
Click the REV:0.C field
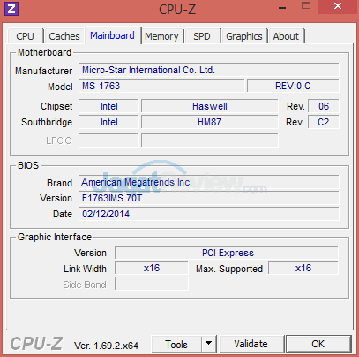click(293, 86)
